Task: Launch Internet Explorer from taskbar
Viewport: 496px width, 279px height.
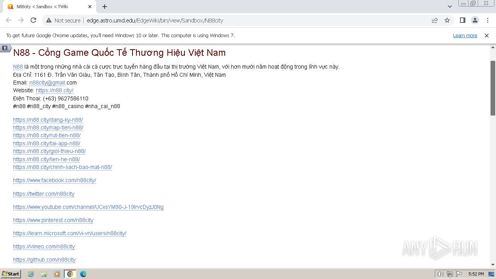Action: [31, 274]
